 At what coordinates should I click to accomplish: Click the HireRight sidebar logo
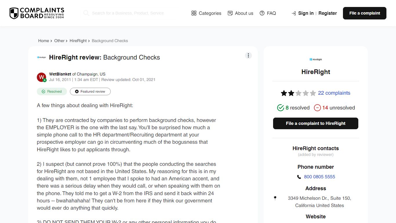tap(316, 59)
